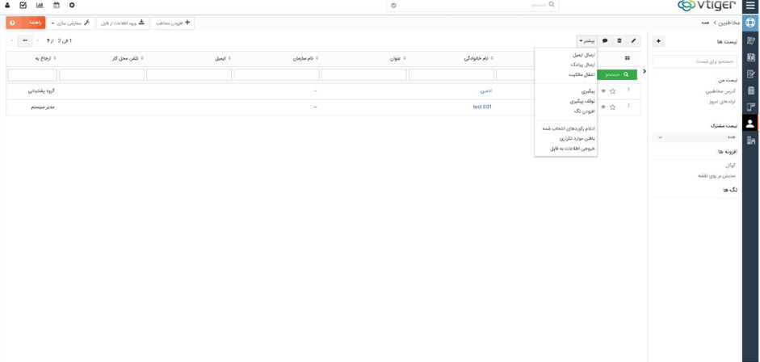Open the reports chart icon
This screenshot has height=362, width=760.
[40, 6]
